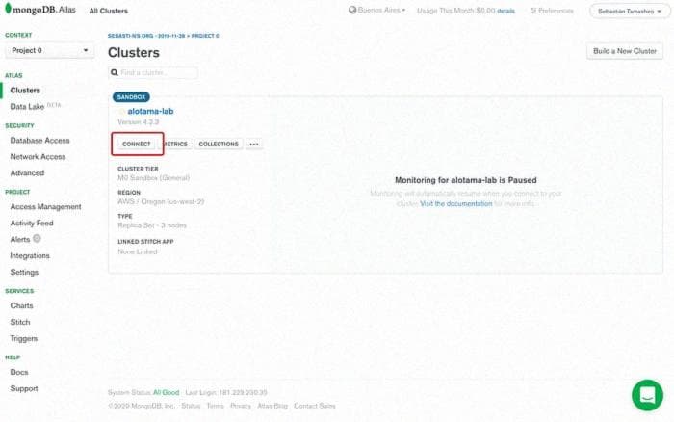Click the Monitoring is Paused heading
The height and width of the screenshot is (422, 674).
(x=465, y=180)
